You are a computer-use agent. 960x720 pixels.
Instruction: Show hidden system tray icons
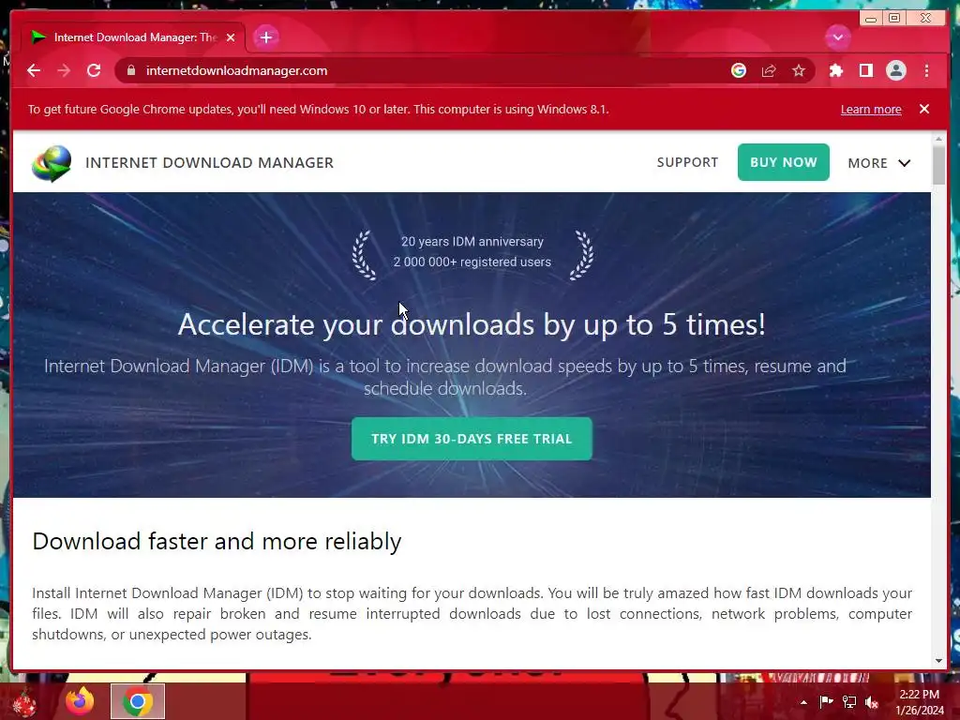coord(803,702)
